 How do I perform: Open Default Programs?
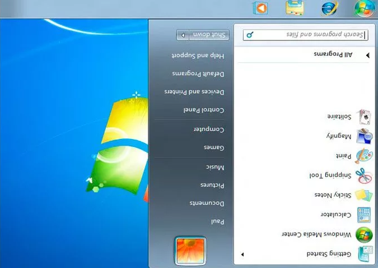[198, 74]
